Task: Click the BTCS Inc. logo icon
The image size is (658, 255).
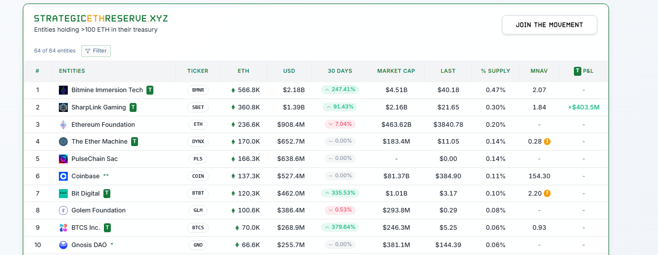Action: 63,228
